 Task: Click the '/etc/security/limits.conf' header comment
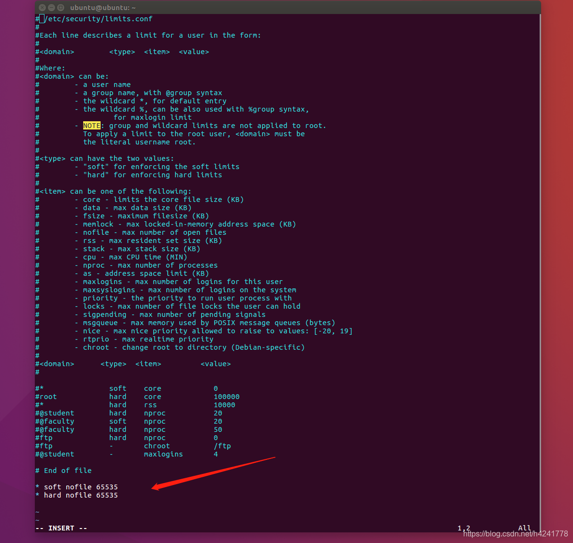tap(94, 18)
